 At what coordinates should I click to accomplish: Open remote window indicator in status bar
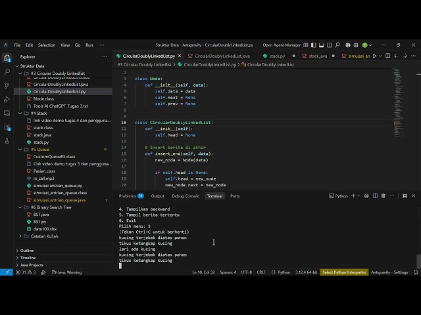[x=7, y=272]
